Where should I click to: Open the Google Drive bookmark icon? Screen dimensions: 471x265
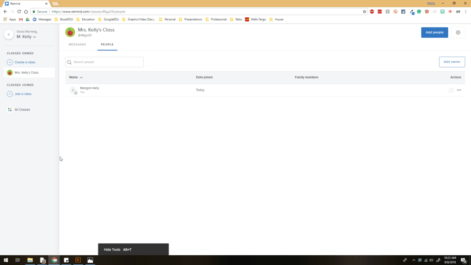click(28, 19)
